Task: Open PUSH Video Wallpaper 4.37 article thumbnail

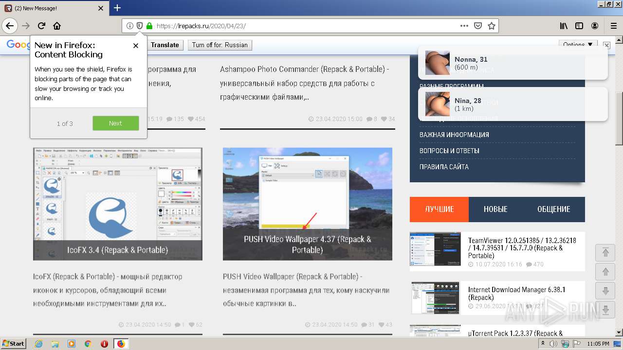Action: tap(308, 204)
